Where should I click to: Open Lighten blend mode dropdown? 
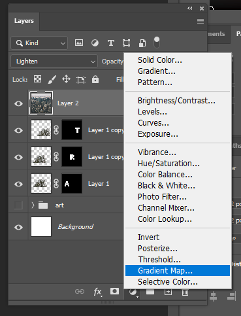(54, 61)
